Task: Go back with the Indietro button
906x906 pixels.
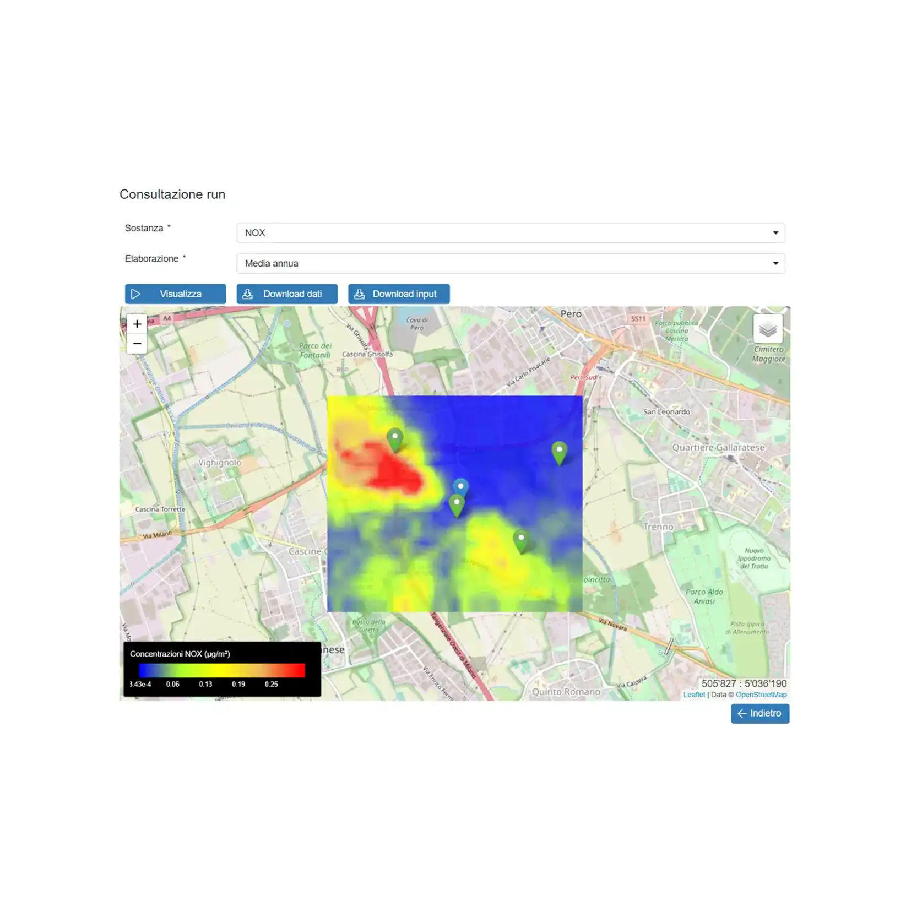Action: (760, 713)
